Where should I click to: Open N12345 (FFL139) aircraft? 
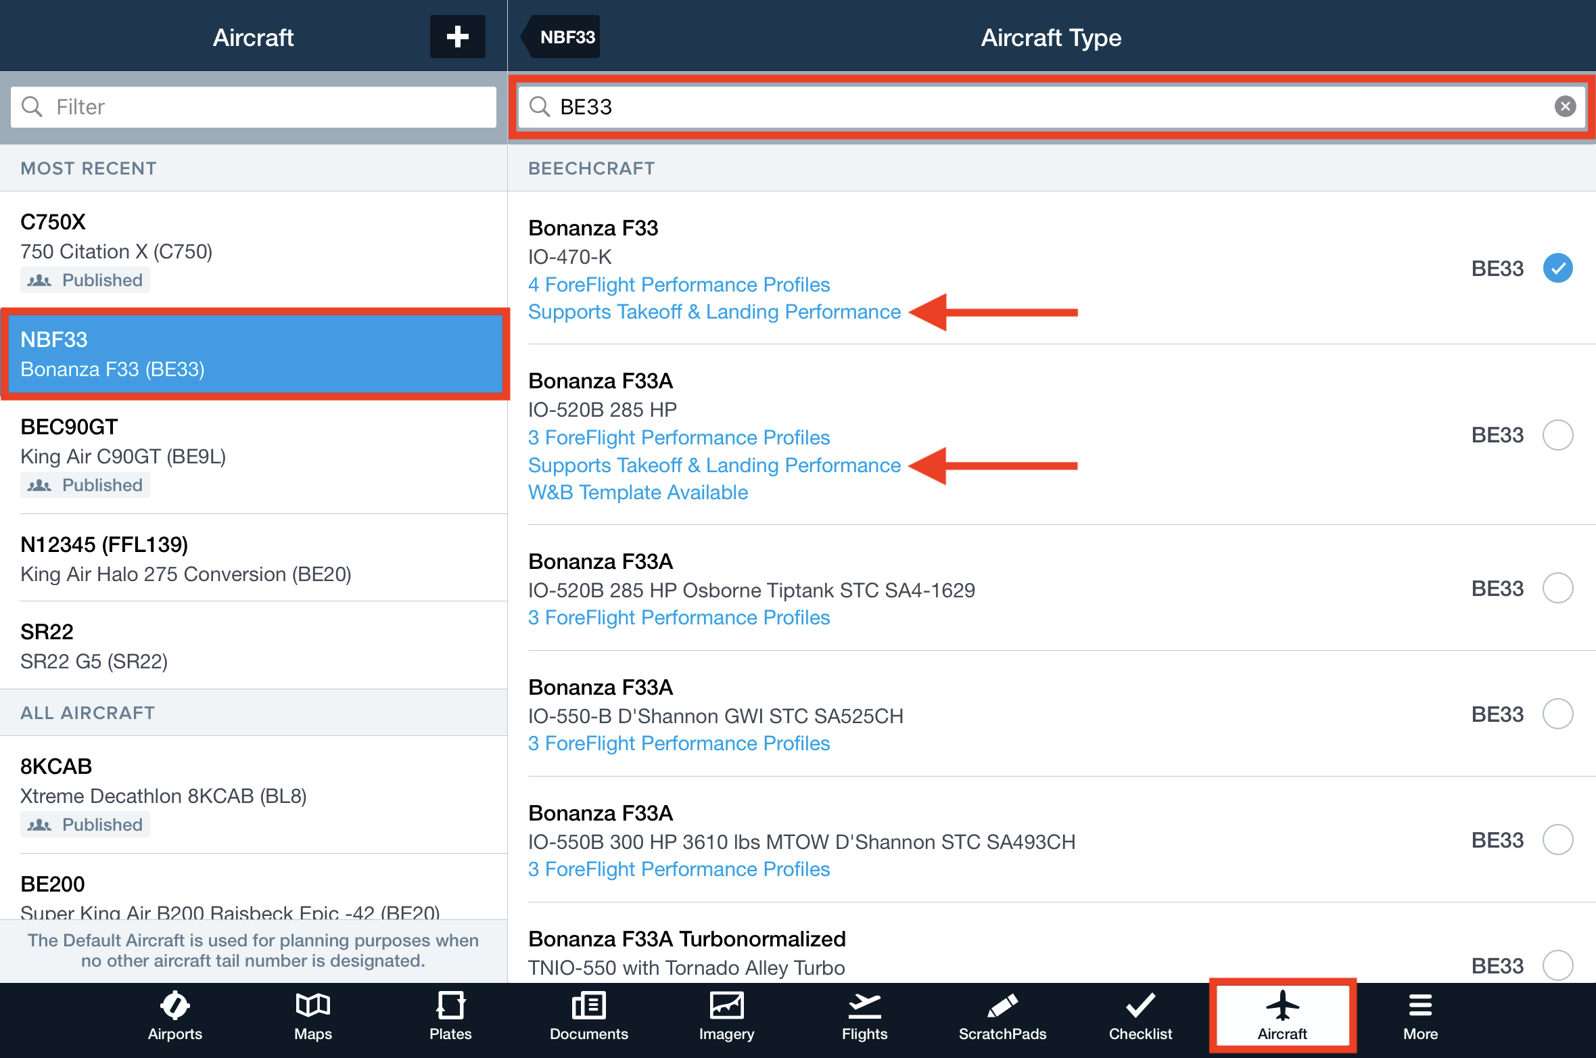(x=254, y=559)
